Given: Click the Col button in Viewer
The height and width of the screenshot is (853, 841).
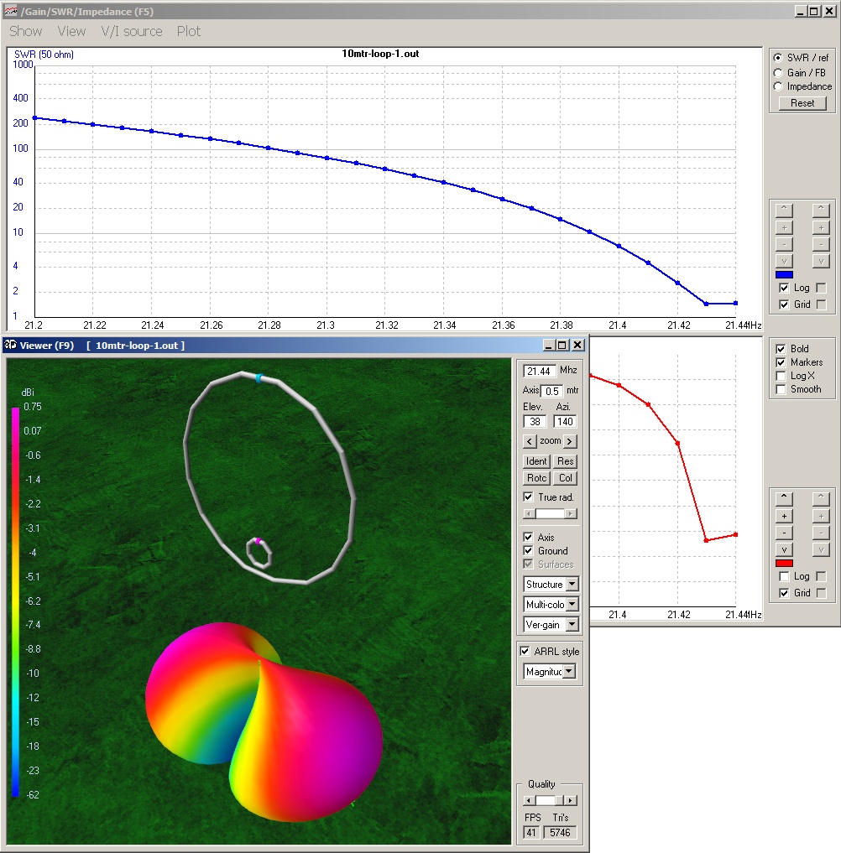Looking at the screenshot, I should 566,478.
